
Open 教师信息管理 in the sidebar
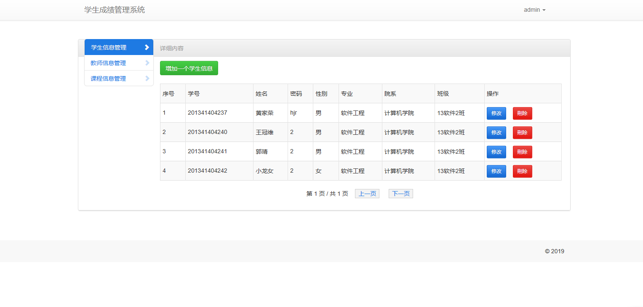tap(108, 63)
